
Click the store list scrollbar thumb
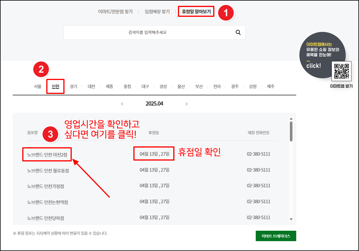coord(291,131)
